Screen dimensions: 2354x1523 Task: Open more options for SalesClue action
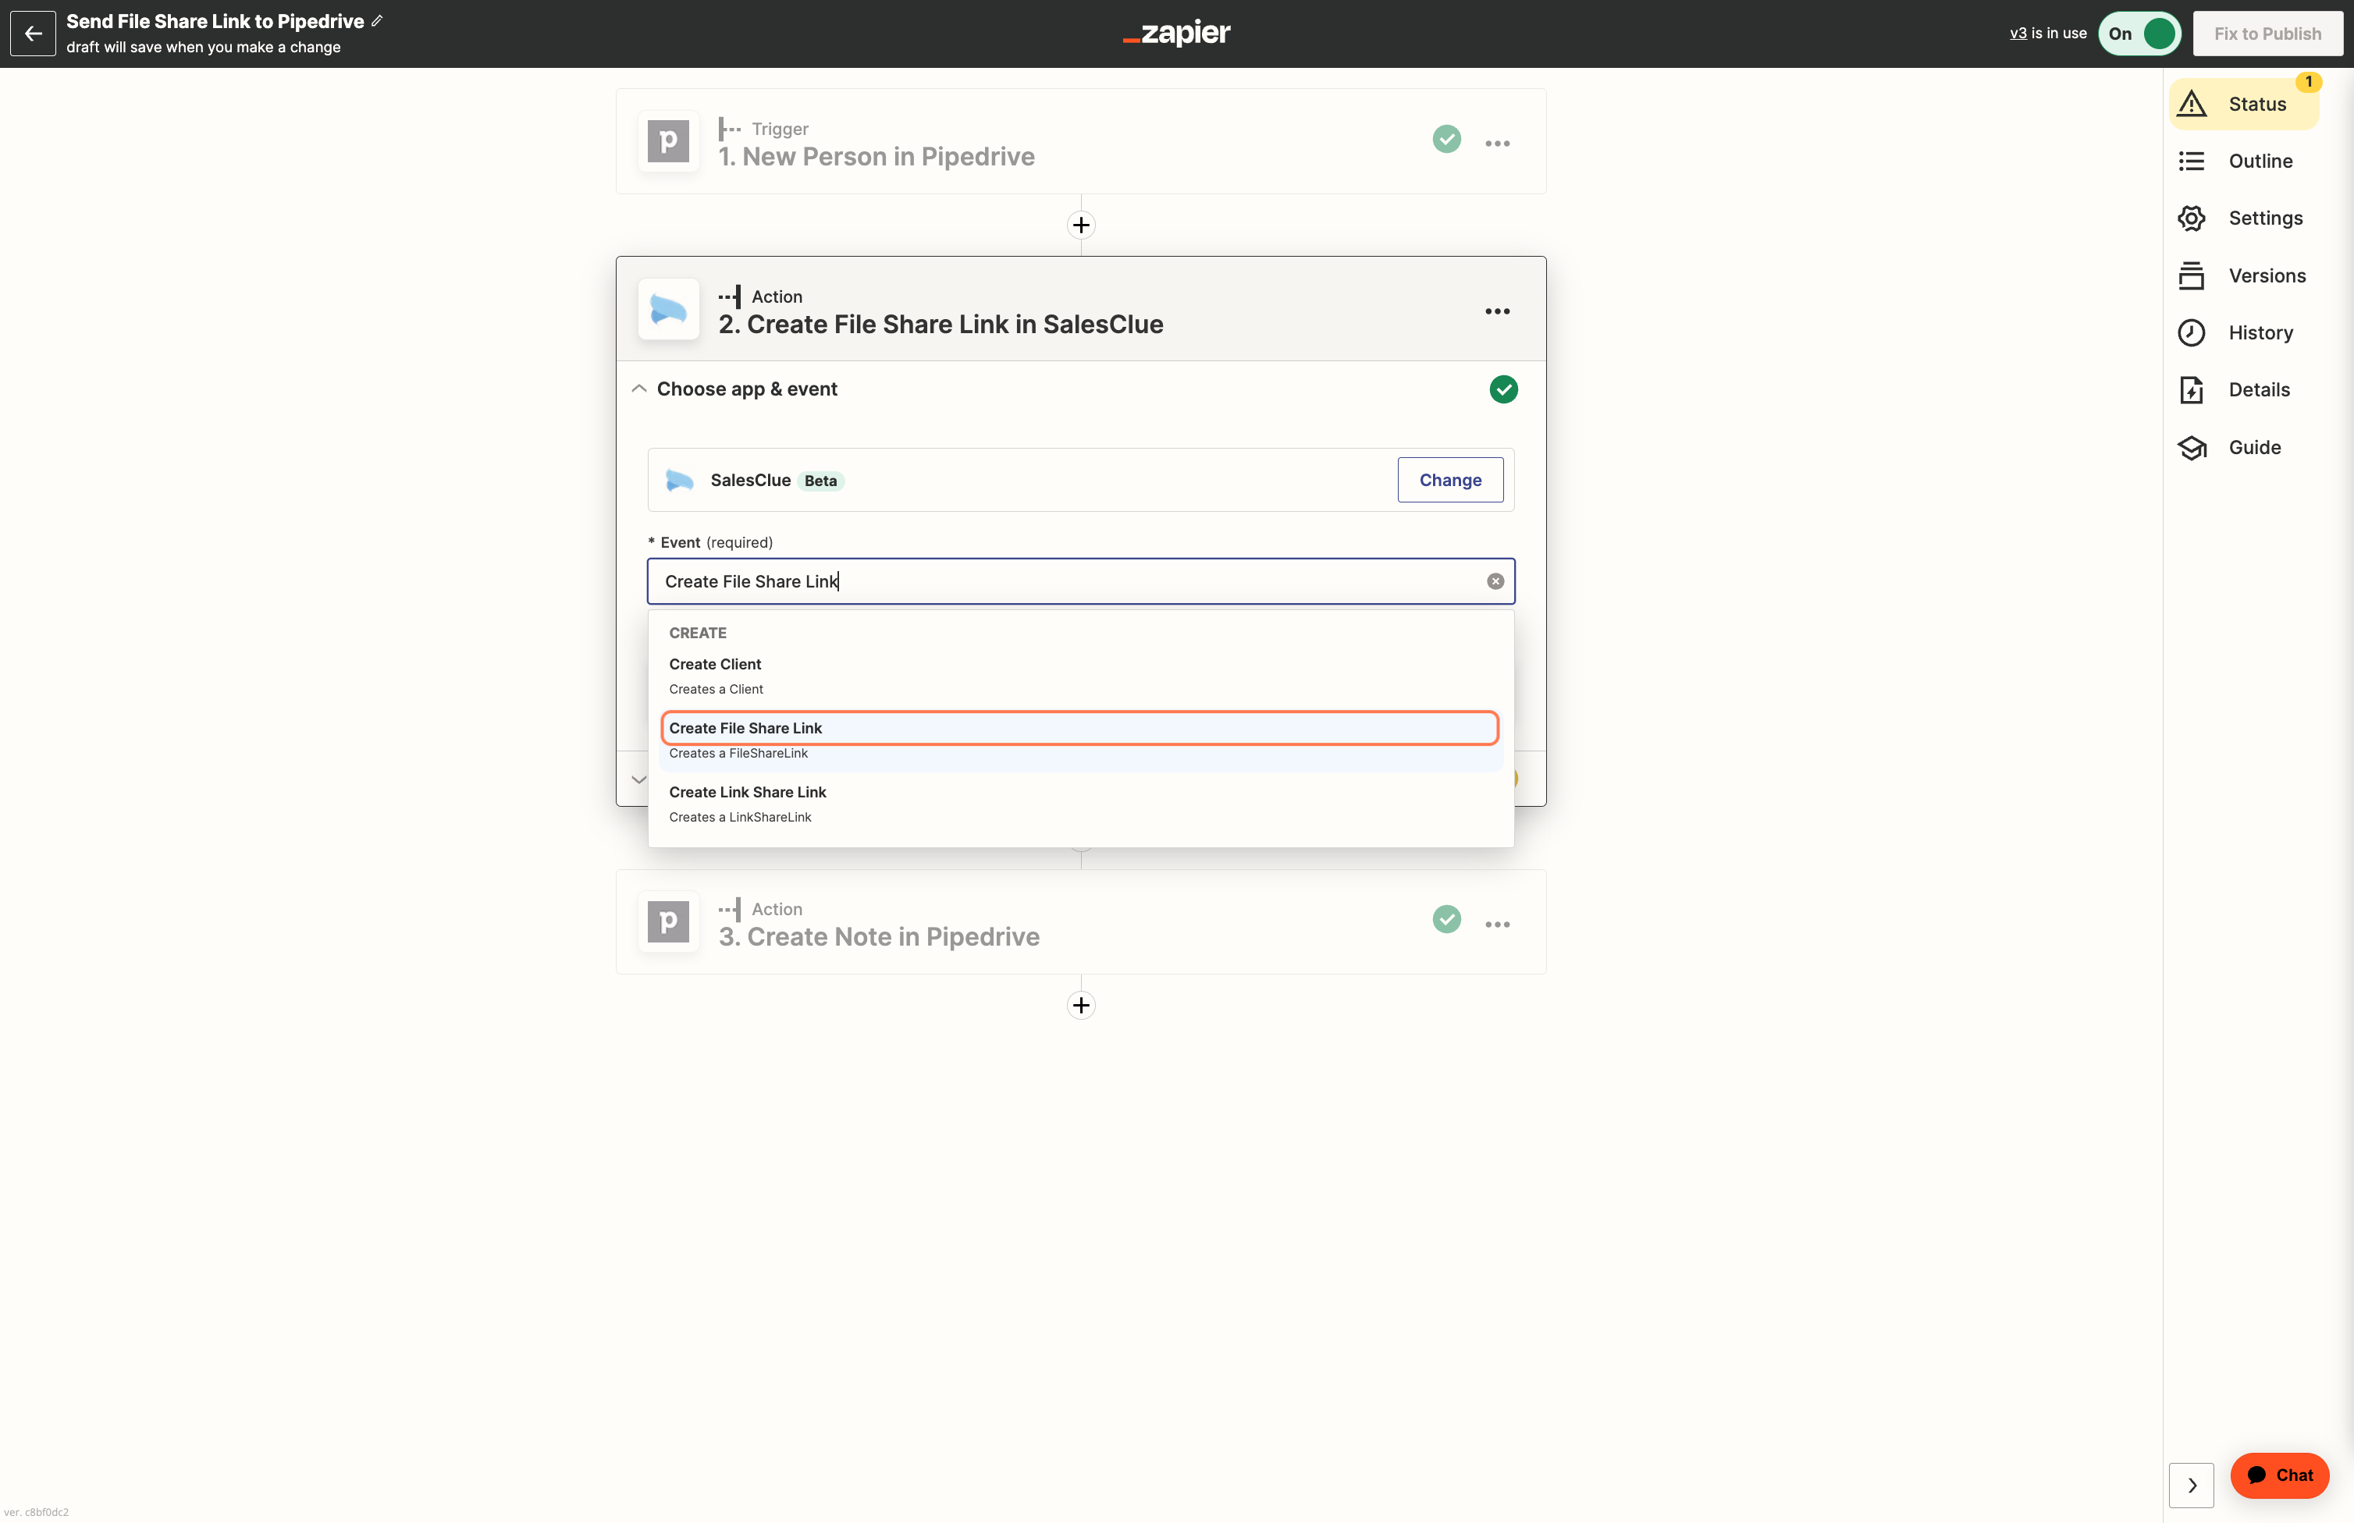(1496, 311)
